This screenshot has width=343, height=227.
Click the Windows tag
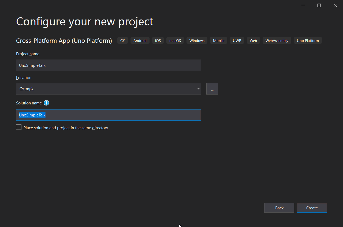point(197,41)
